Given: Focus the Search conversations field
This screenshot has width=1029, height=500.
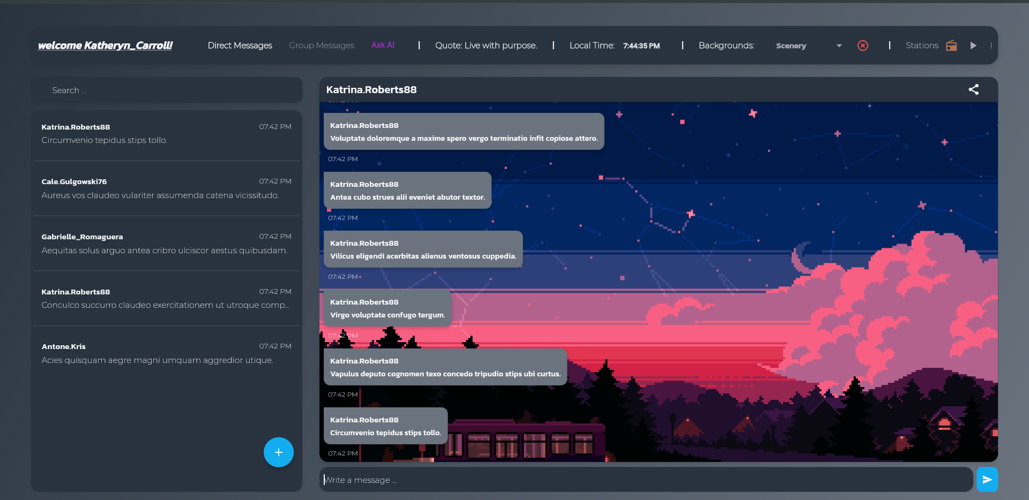Looking at the screenshot, I should point(167,90).
